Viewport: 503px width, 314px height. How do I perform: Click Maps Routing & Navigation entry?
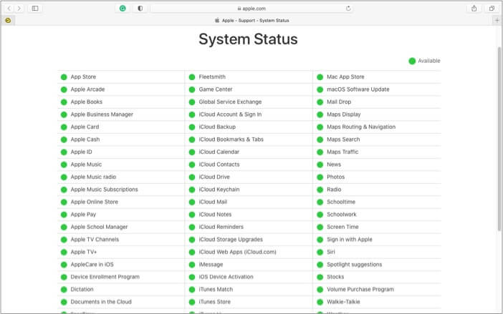point(361,127)
